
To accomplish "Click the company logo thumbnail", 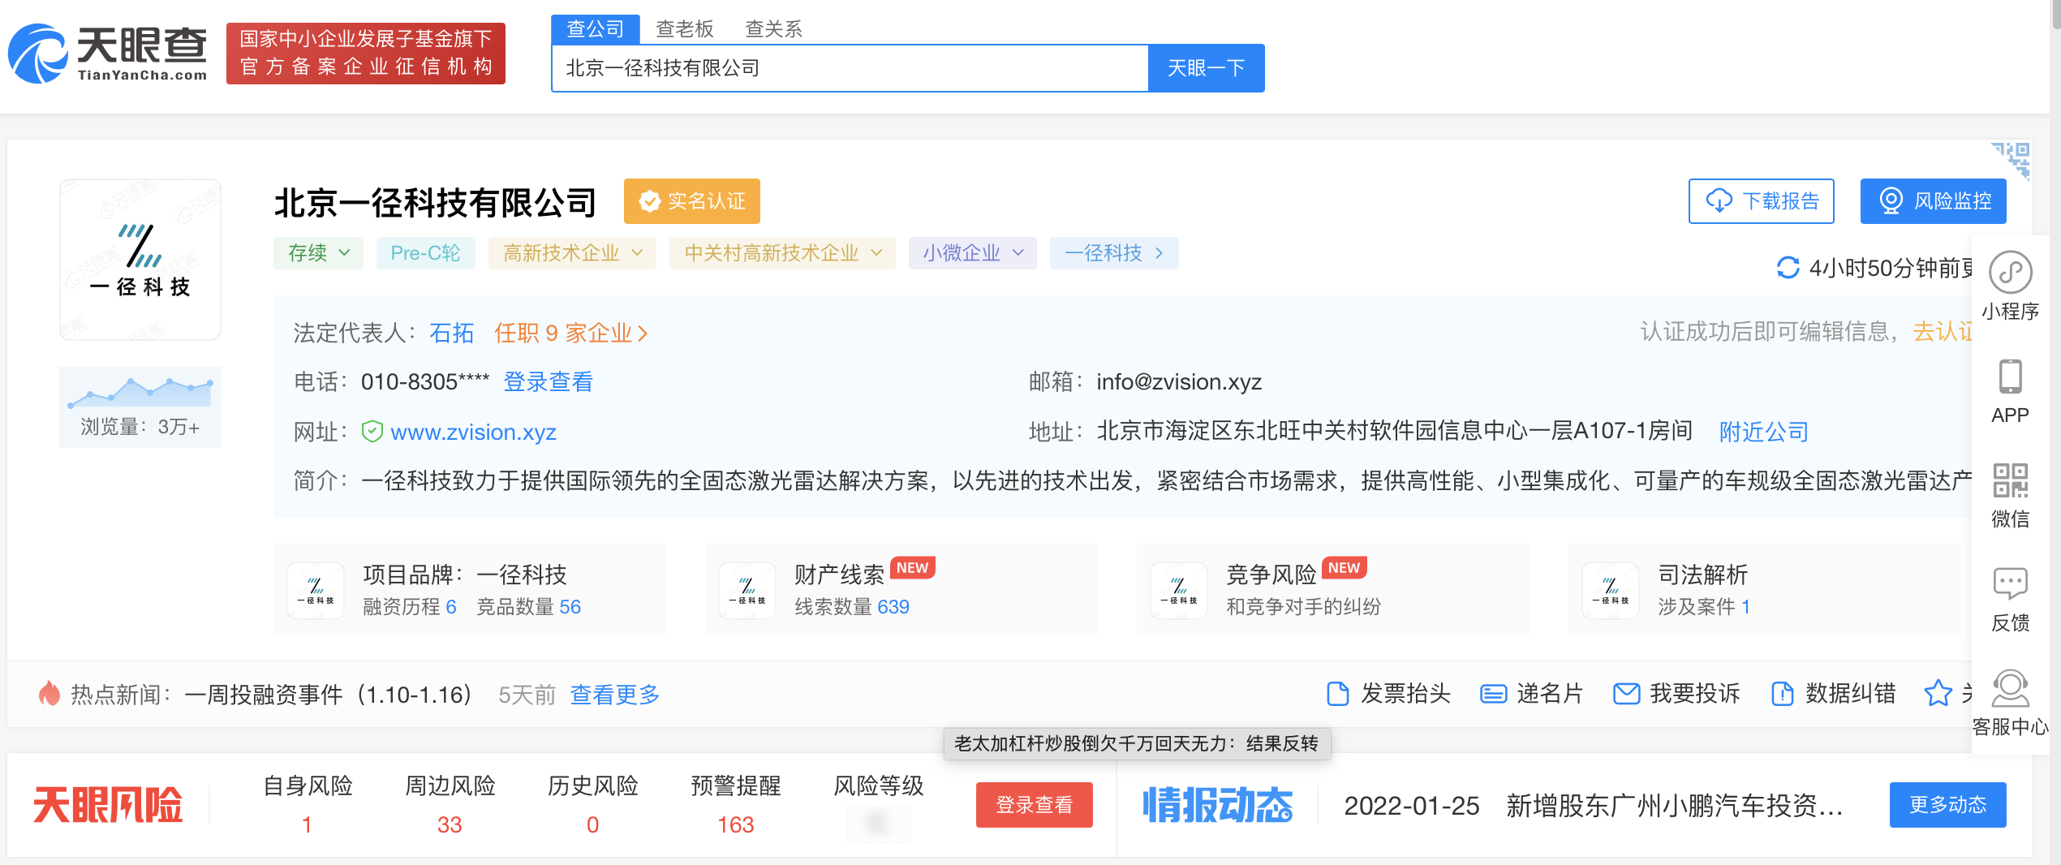I will coord(140,260).
